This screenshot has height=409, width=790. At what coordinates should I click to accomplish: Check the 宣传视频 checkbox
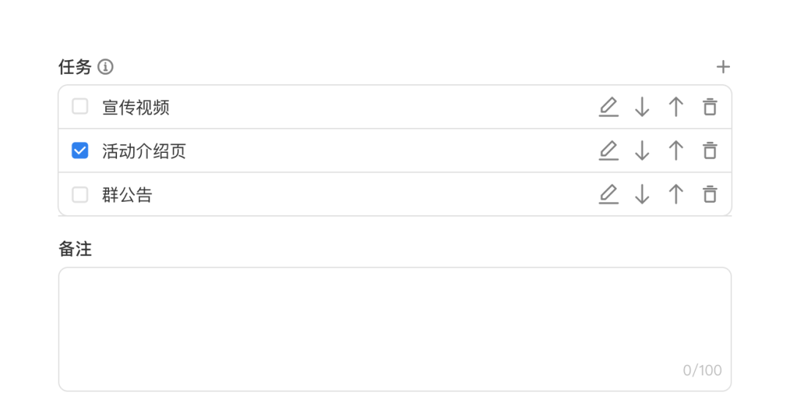(x=80, y=107)
